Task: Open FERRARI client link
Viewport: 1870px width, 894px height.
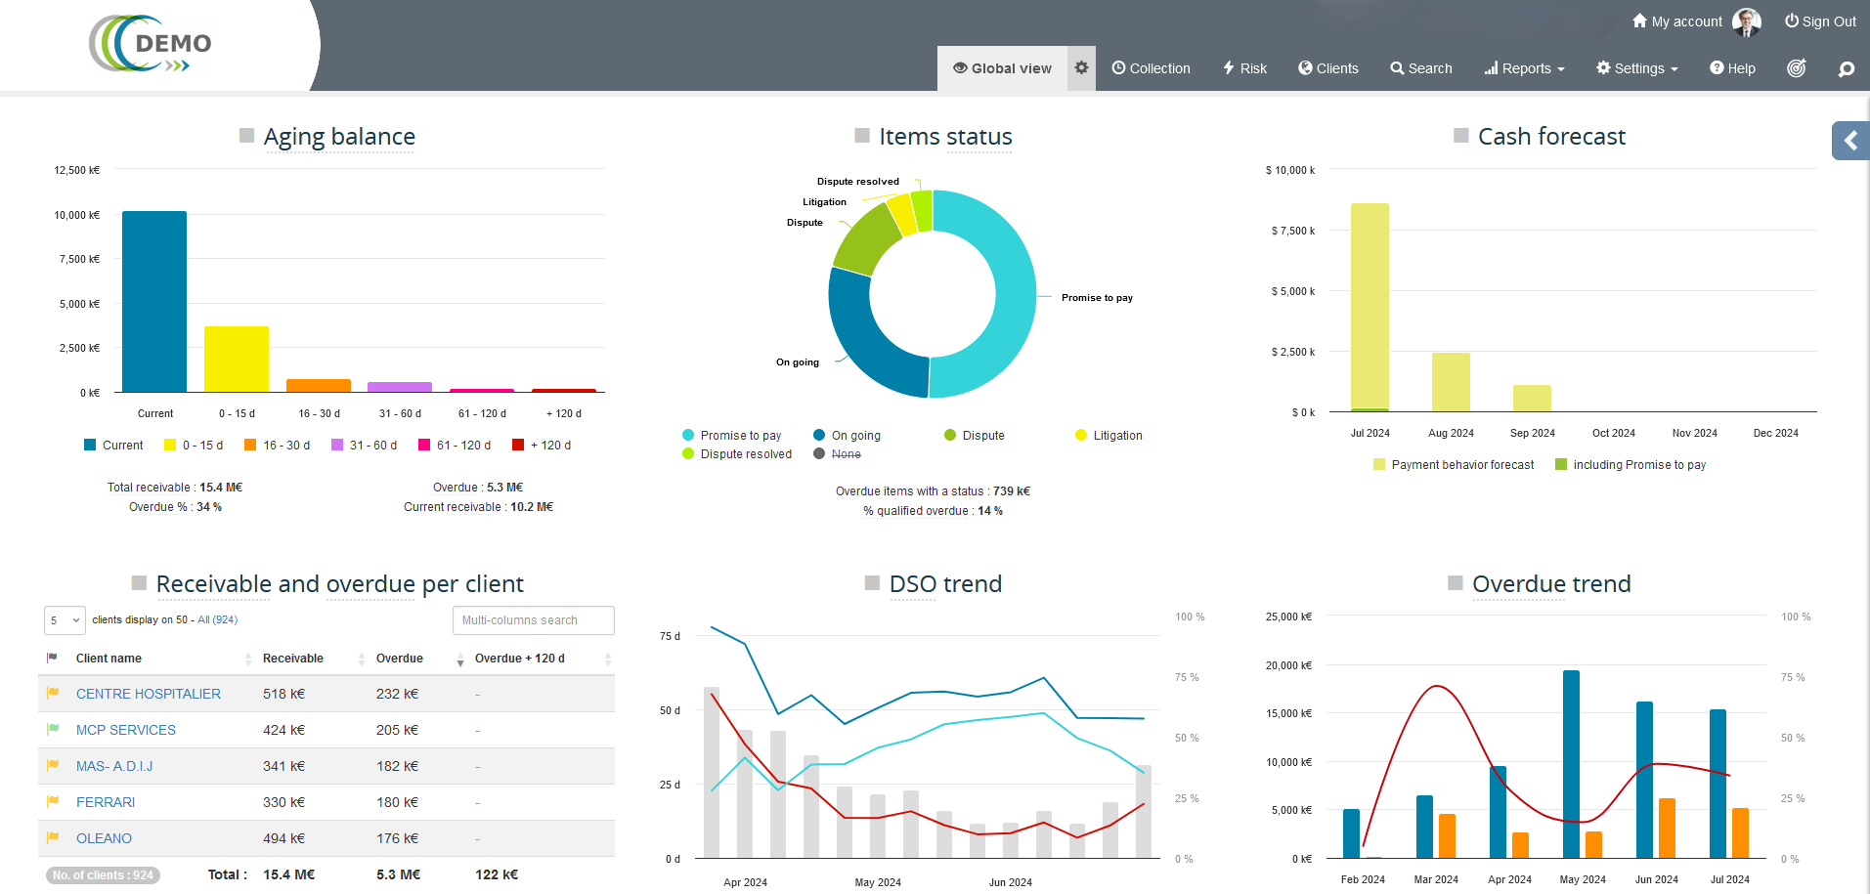Action: [106, 802]
